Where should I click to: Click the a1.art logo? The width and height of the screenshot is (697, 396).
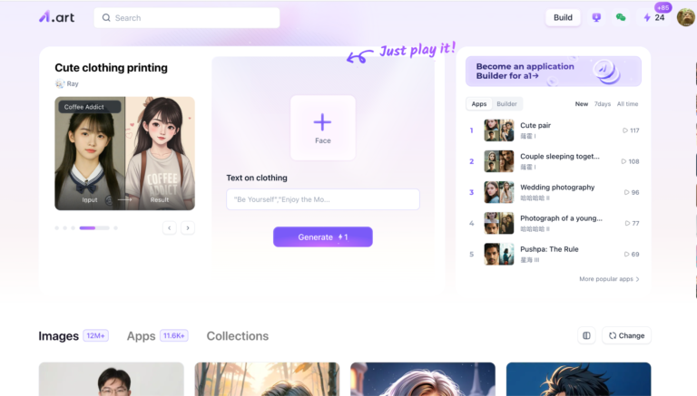pos(56,17)
